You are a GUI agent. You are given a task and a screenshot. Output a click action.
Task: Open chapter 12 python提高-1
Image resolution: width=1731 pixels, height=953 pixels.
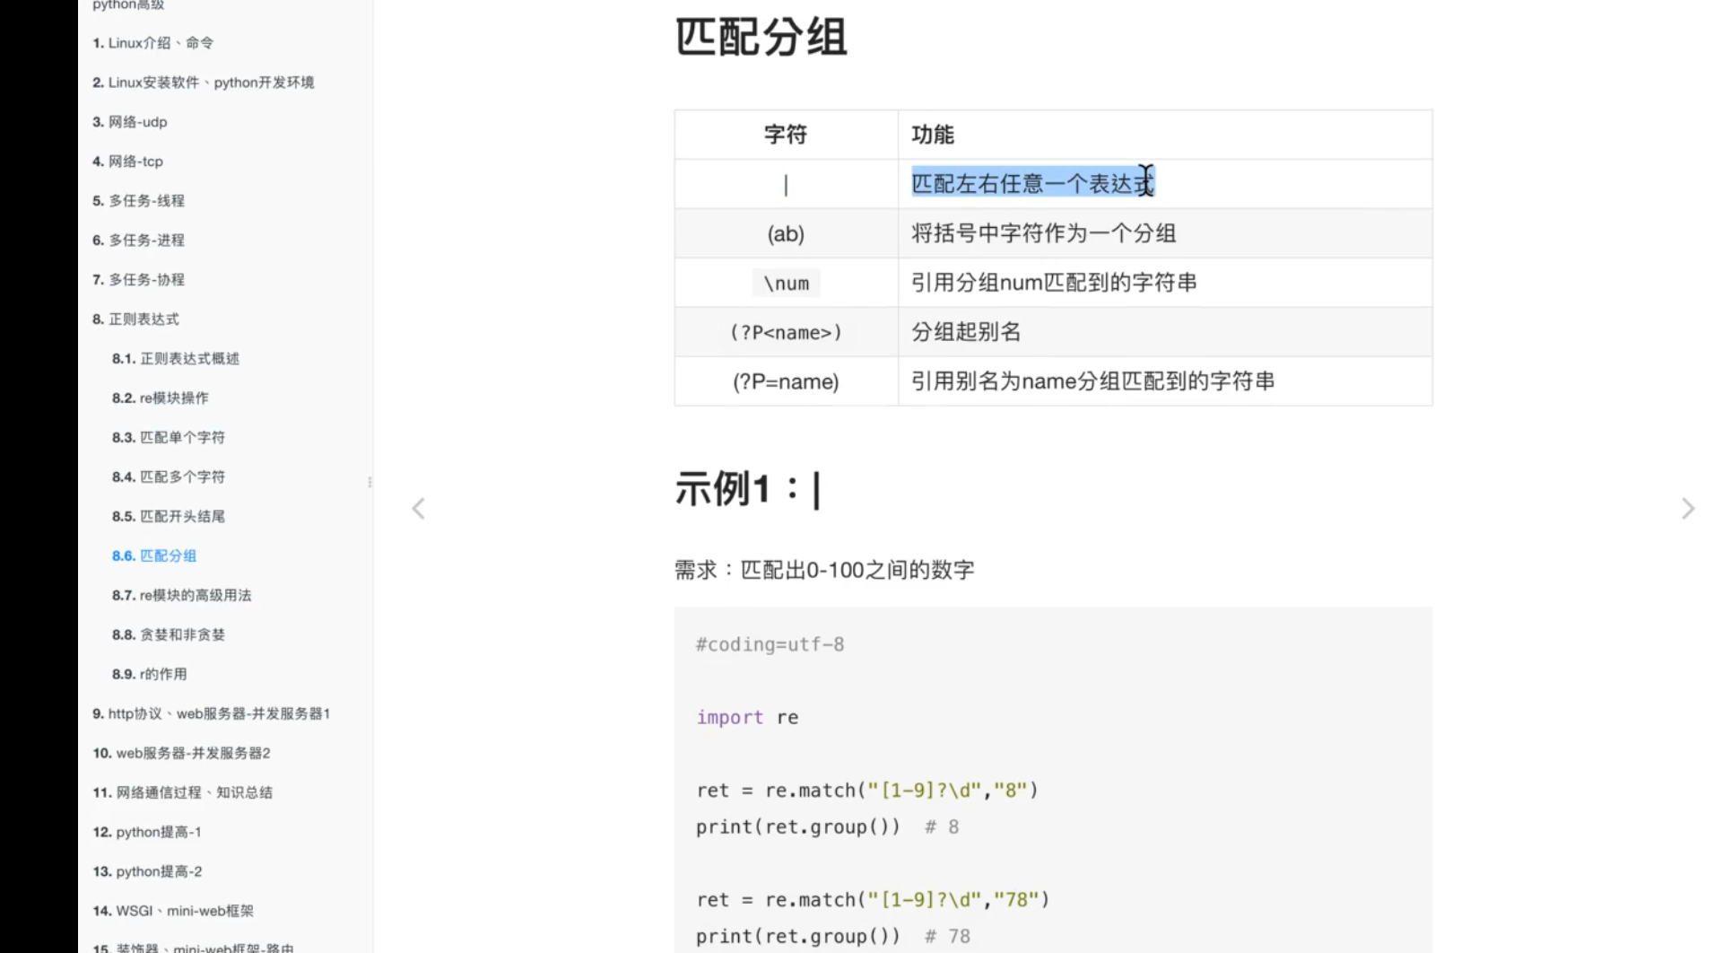[147, 833]
